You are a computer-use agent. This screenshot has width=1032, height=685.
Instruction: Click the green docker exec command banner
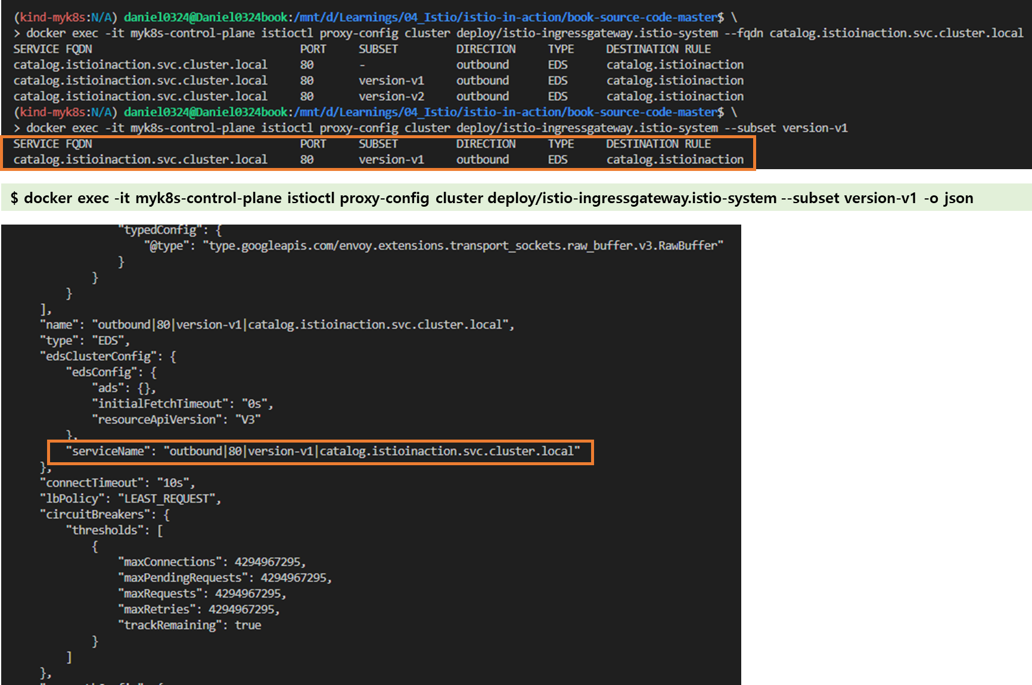516,198
